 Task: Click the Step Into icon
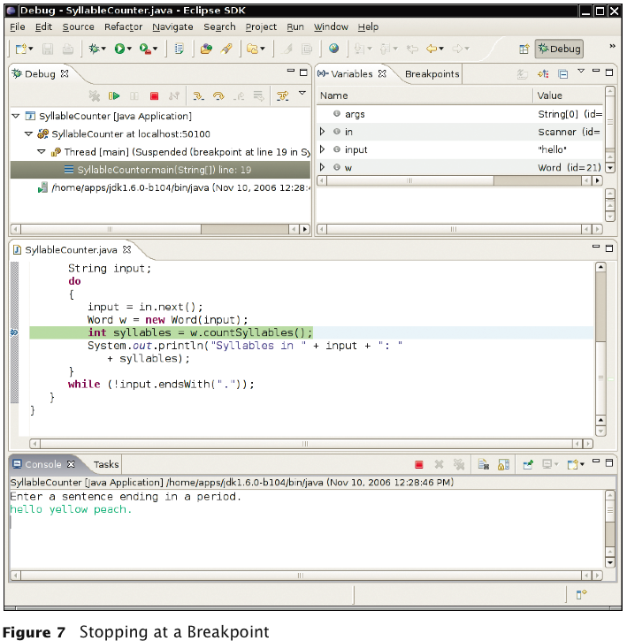[x=198, y=95]
